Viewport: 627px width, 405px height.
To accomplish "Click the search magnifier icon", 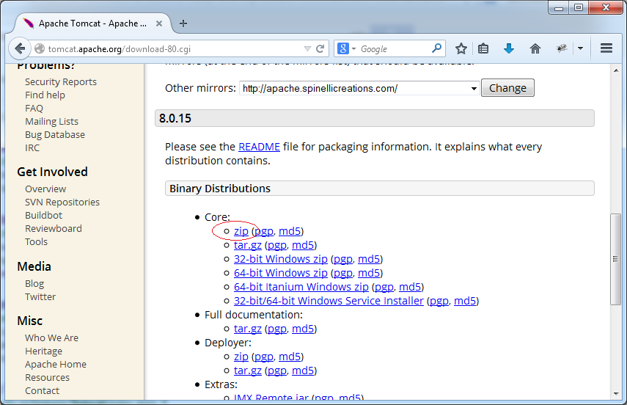I will [x=436, y=48].
